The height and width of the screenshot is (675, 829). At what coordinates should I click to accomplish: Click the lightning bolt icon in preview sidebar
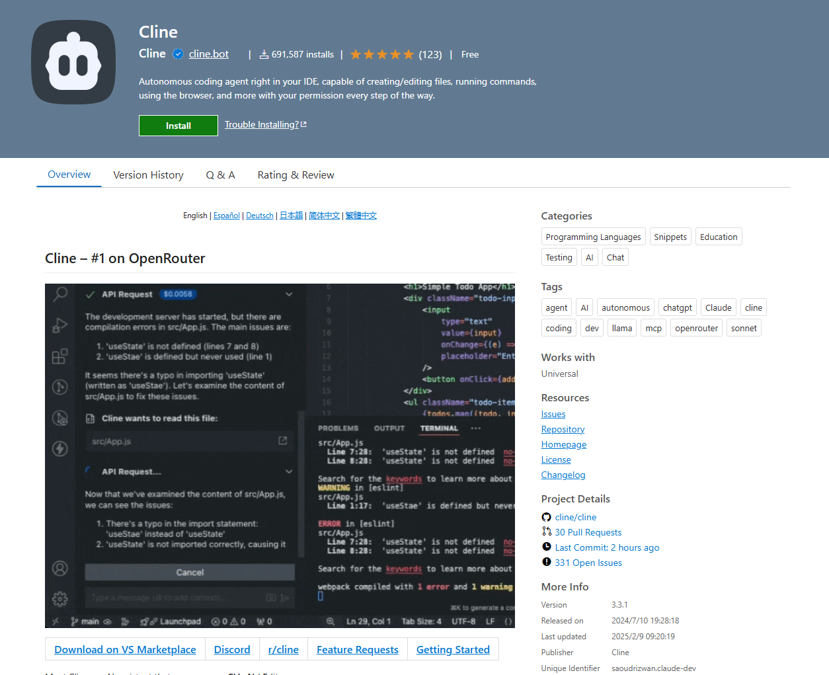point(60,449)
